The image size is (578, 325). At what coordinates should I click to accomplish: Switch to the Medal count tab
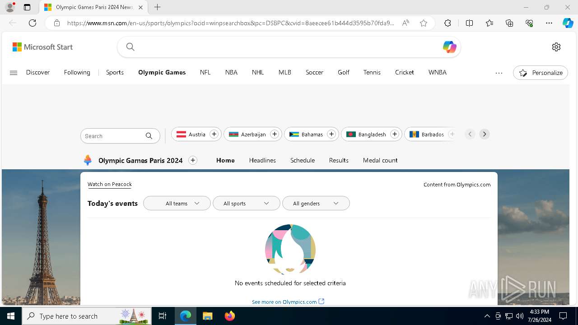[380, 160]
